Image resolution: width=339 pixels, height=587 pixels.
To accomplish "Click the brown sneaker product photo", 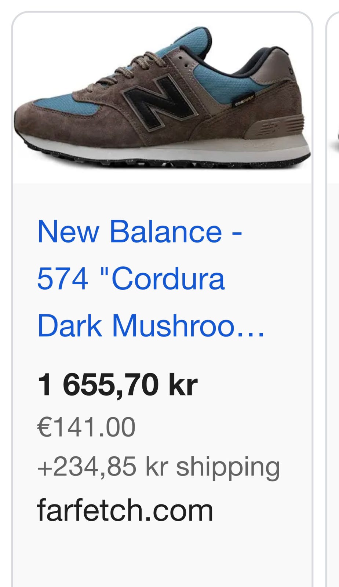I will pos(163,98).
